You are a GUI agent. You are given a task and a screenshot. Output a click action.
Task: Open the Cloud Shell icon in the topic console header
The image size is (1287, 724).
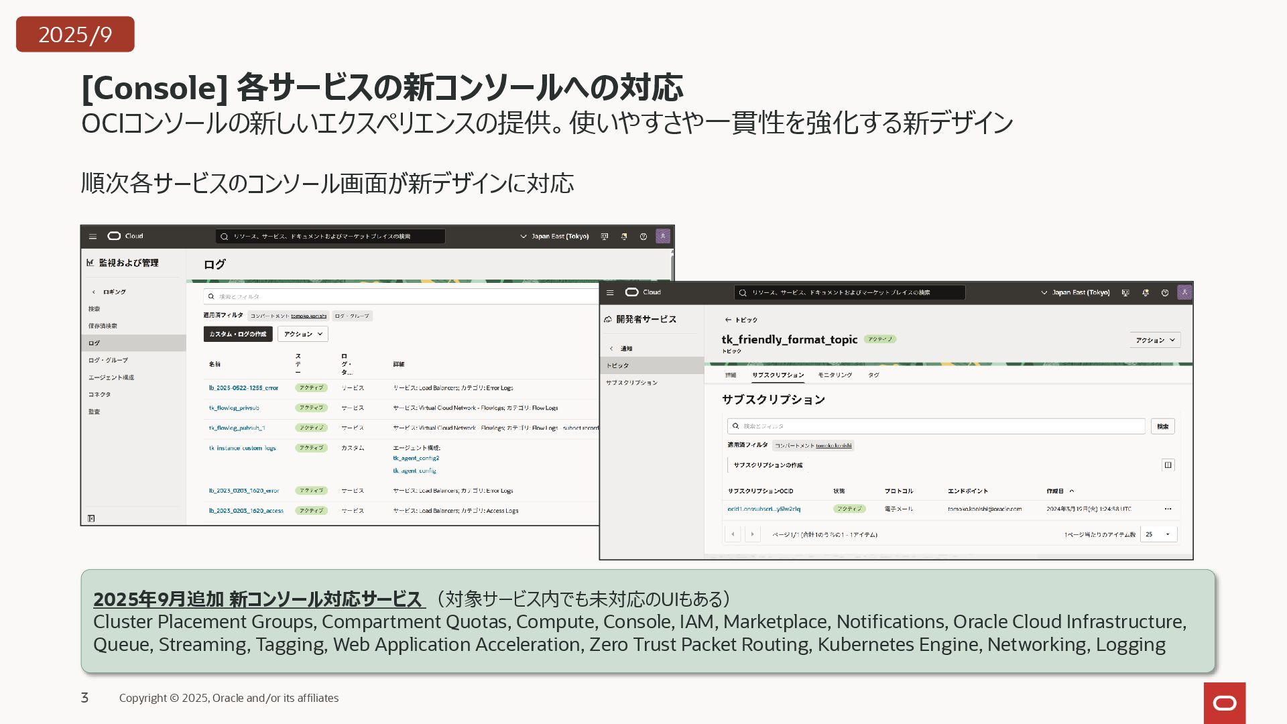pos(1125,293)
